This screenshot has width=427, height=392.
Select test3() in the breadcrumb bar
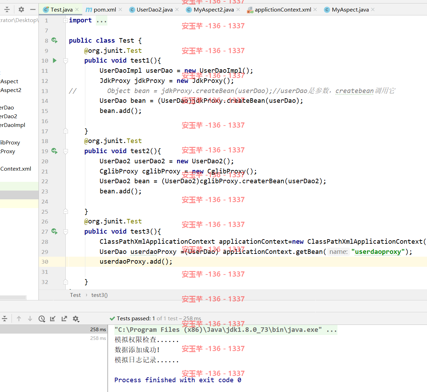99,295
